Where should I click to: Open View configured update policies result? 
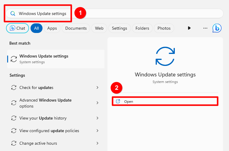click(x=56, y=131)
